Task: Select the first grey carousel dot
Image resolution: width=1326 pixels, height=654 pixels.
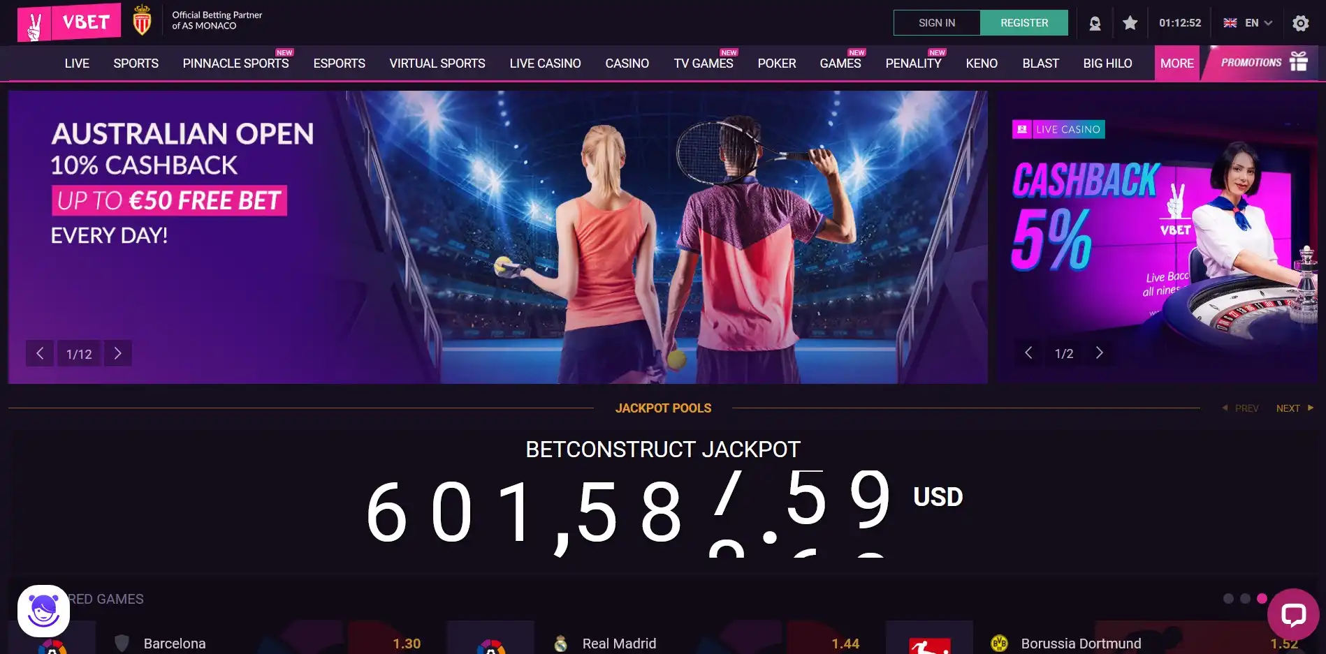Action: tap(1228, 598)
